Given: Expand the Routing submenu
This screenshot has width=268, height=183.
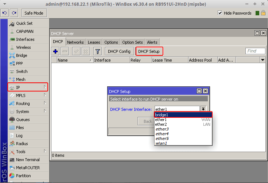Looking at the screenshot, I should tap(45, 103).
